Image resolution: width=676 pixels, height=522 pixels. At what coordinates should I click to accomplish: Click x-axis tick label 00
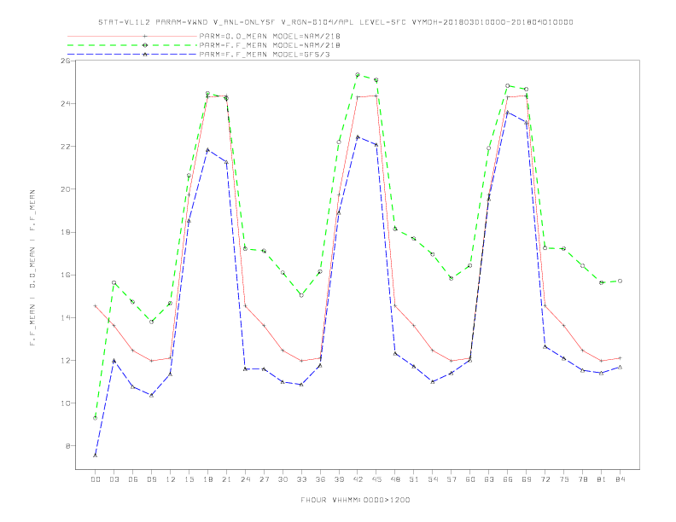point(96,479)
